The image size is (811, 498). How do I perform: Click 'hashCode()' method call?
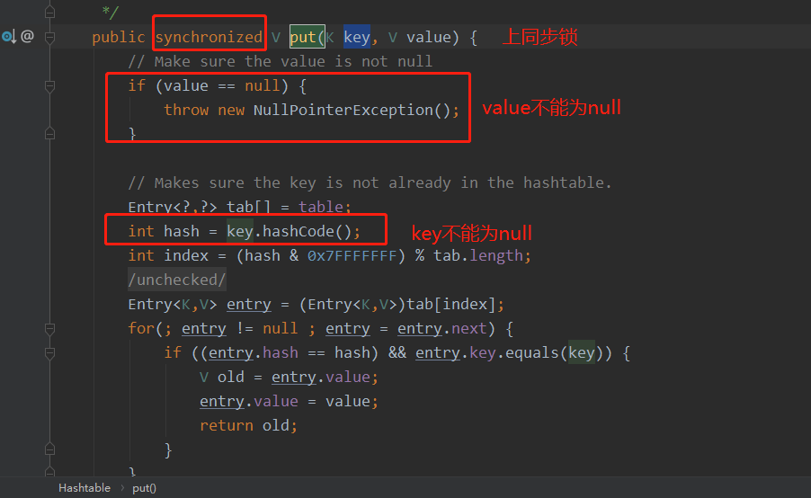coord(307,231)
